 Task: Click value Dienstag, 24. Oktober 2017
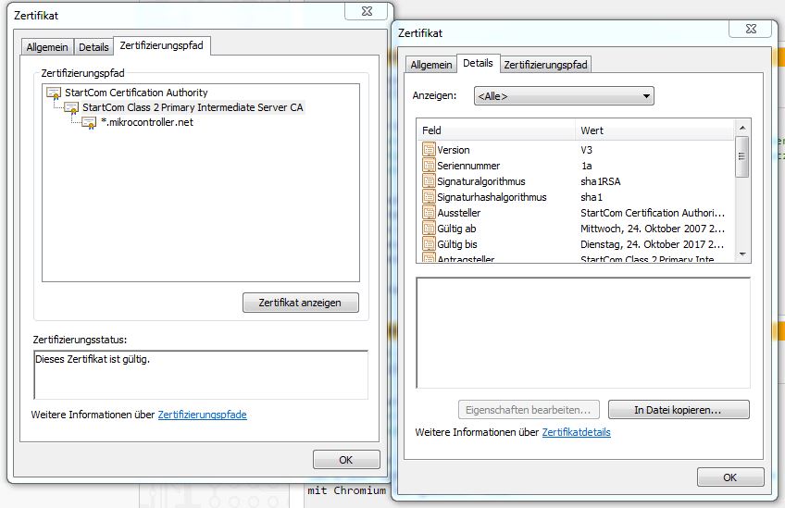(x=653, y=244)
